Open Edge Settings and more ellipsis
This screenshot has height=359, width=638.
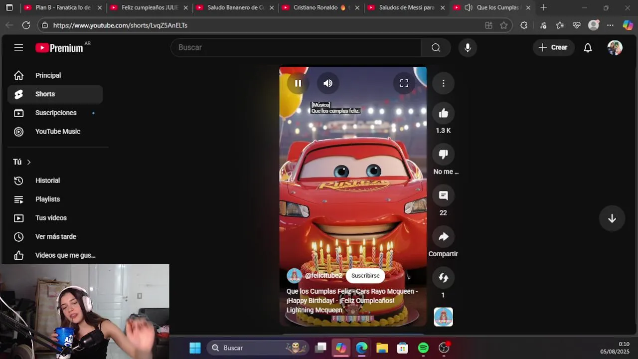coord(610,25)
